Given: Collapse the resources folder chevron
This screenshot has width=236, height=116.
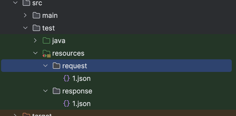Looking at the screenshot, I should coord(35,53).
